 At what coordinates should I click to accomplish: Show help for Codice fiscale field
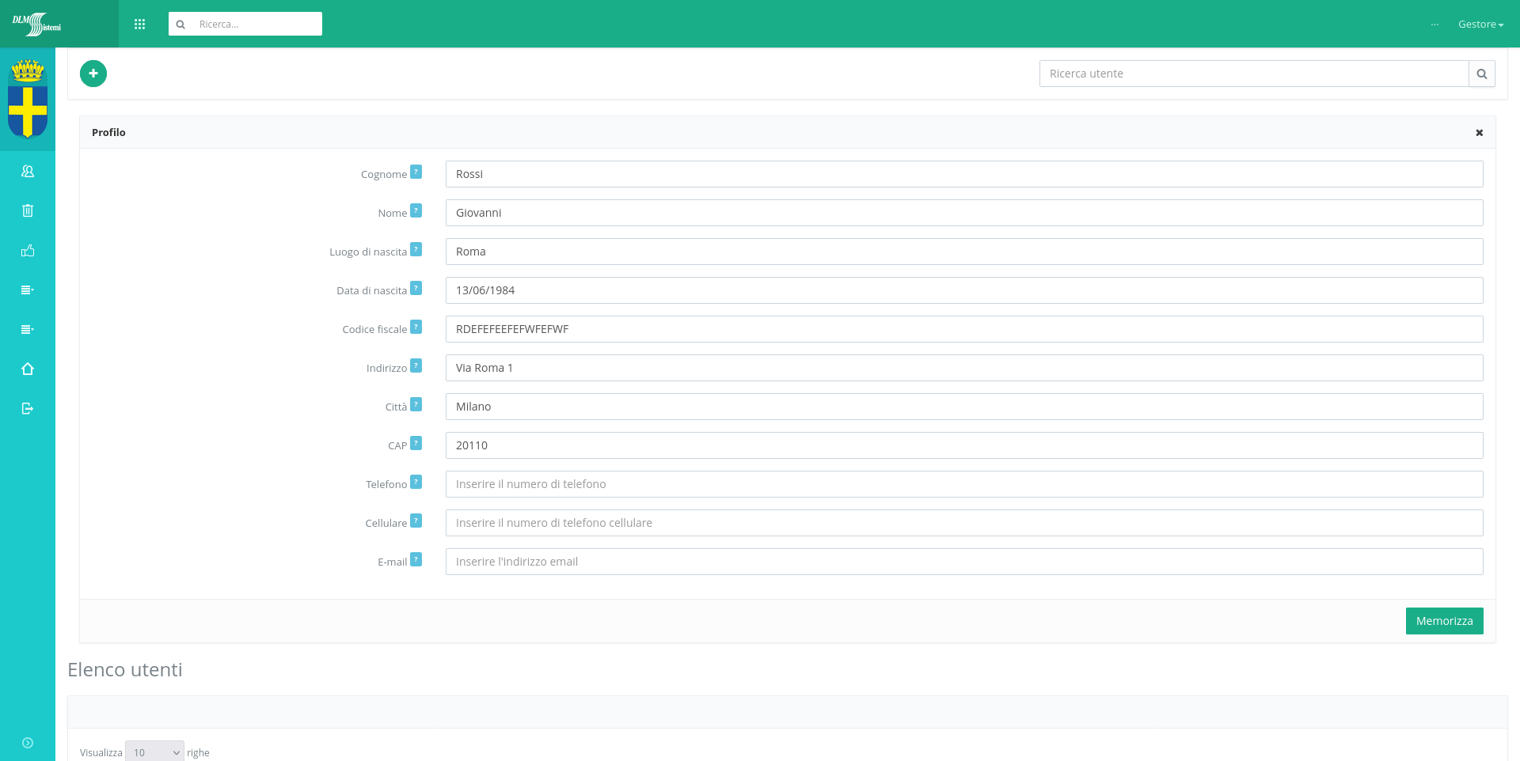click(416, 327)
